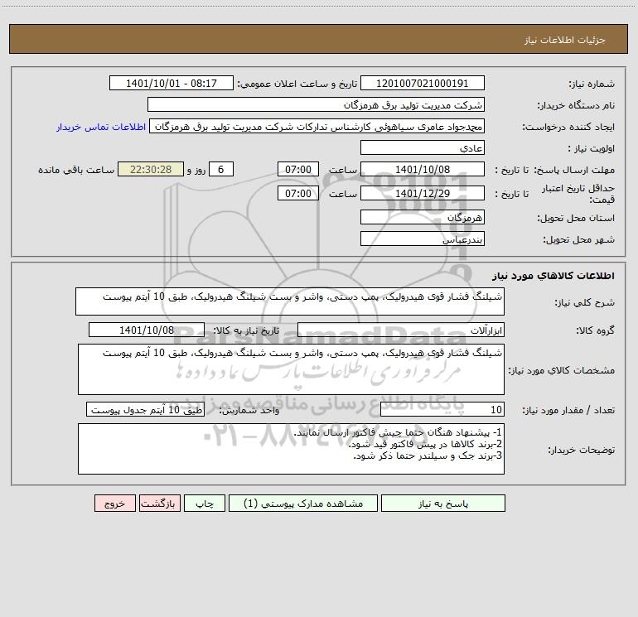
Task: Click buyer name field شرکت مدیریت تولید برق هرمزگان
Action: coord(316,104)
